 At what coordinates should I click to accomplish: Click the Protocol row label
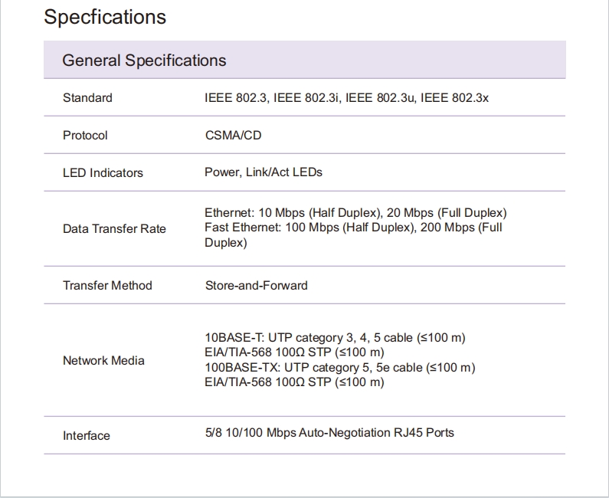point(85,136)
